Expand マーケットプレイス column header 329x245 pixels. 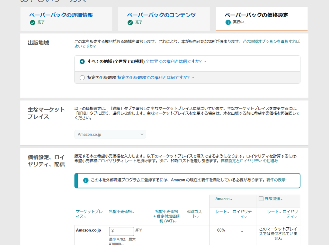(89, 214)
